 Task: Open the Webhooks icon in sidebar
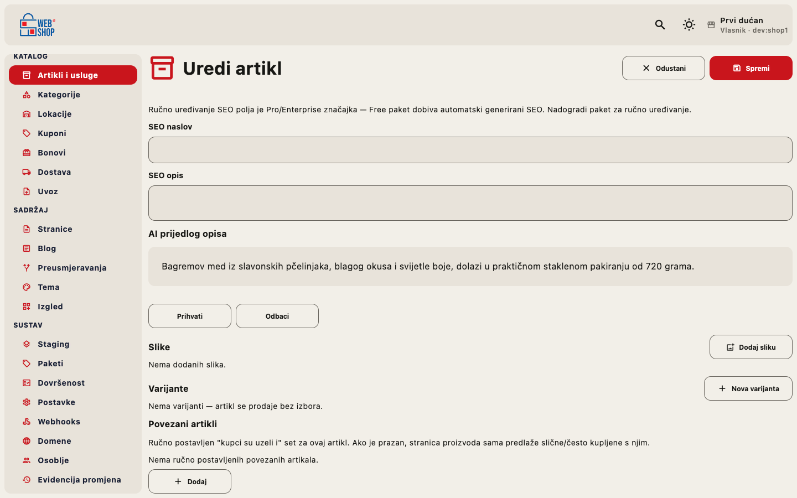click(27, 422)
